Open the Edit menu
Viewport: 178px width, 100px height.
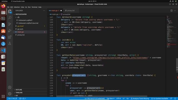[12, 7]
